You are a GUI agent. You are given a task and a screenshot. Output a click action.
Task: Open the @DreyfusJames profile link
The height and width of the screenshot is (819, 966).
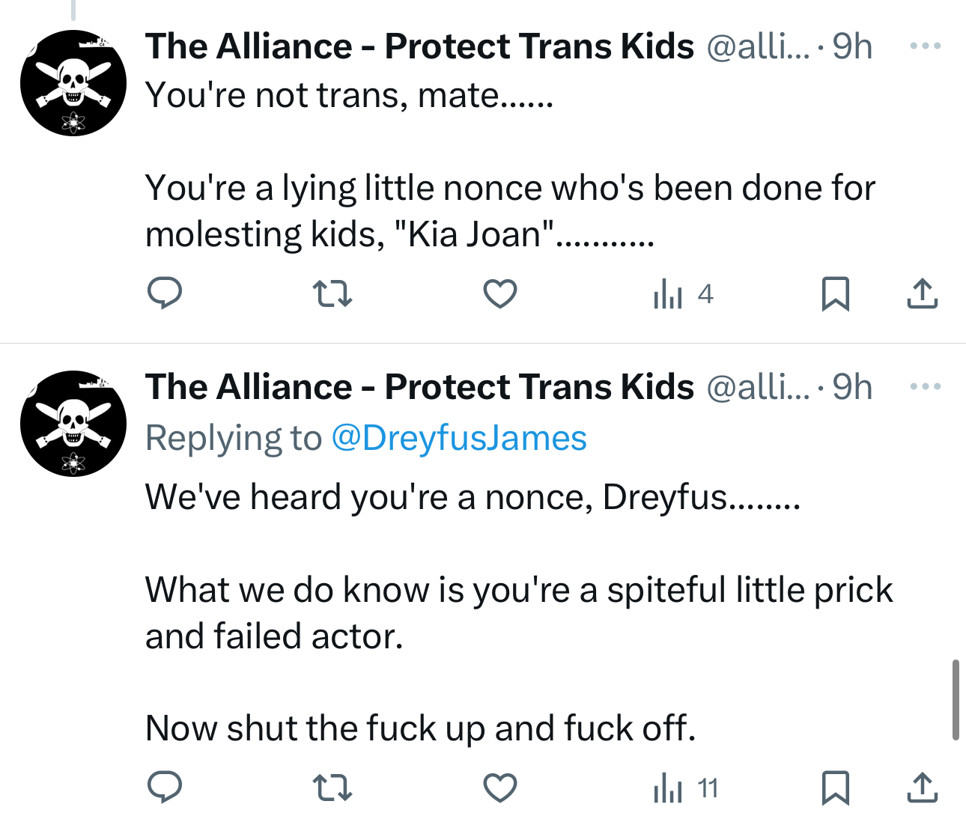[x=458, y=438]
